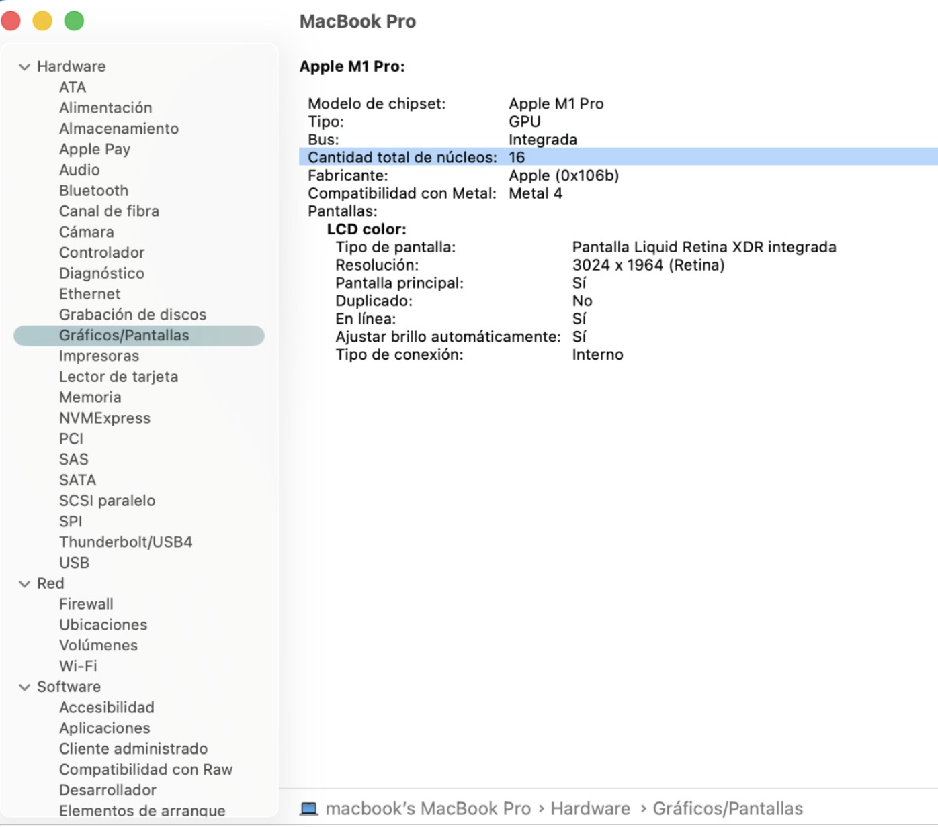The width and height of the screenshot is (938, 827).
Task: Select Memoria in the sidebar
Action: coord(90,397)
